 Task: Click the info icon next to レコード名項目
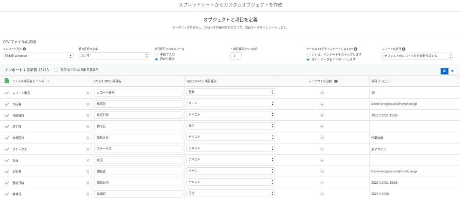click(404, 49)
